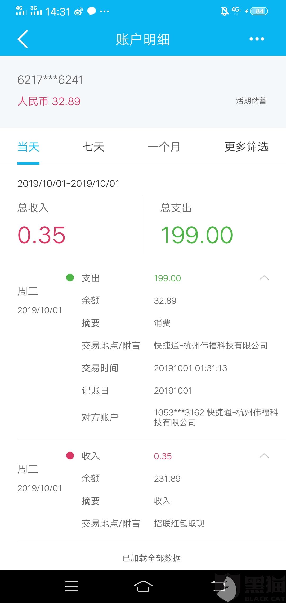Tap the 总支出 total of 199.00
The height and width of the screenshot is (603, 286).
[x=197, y=235]
